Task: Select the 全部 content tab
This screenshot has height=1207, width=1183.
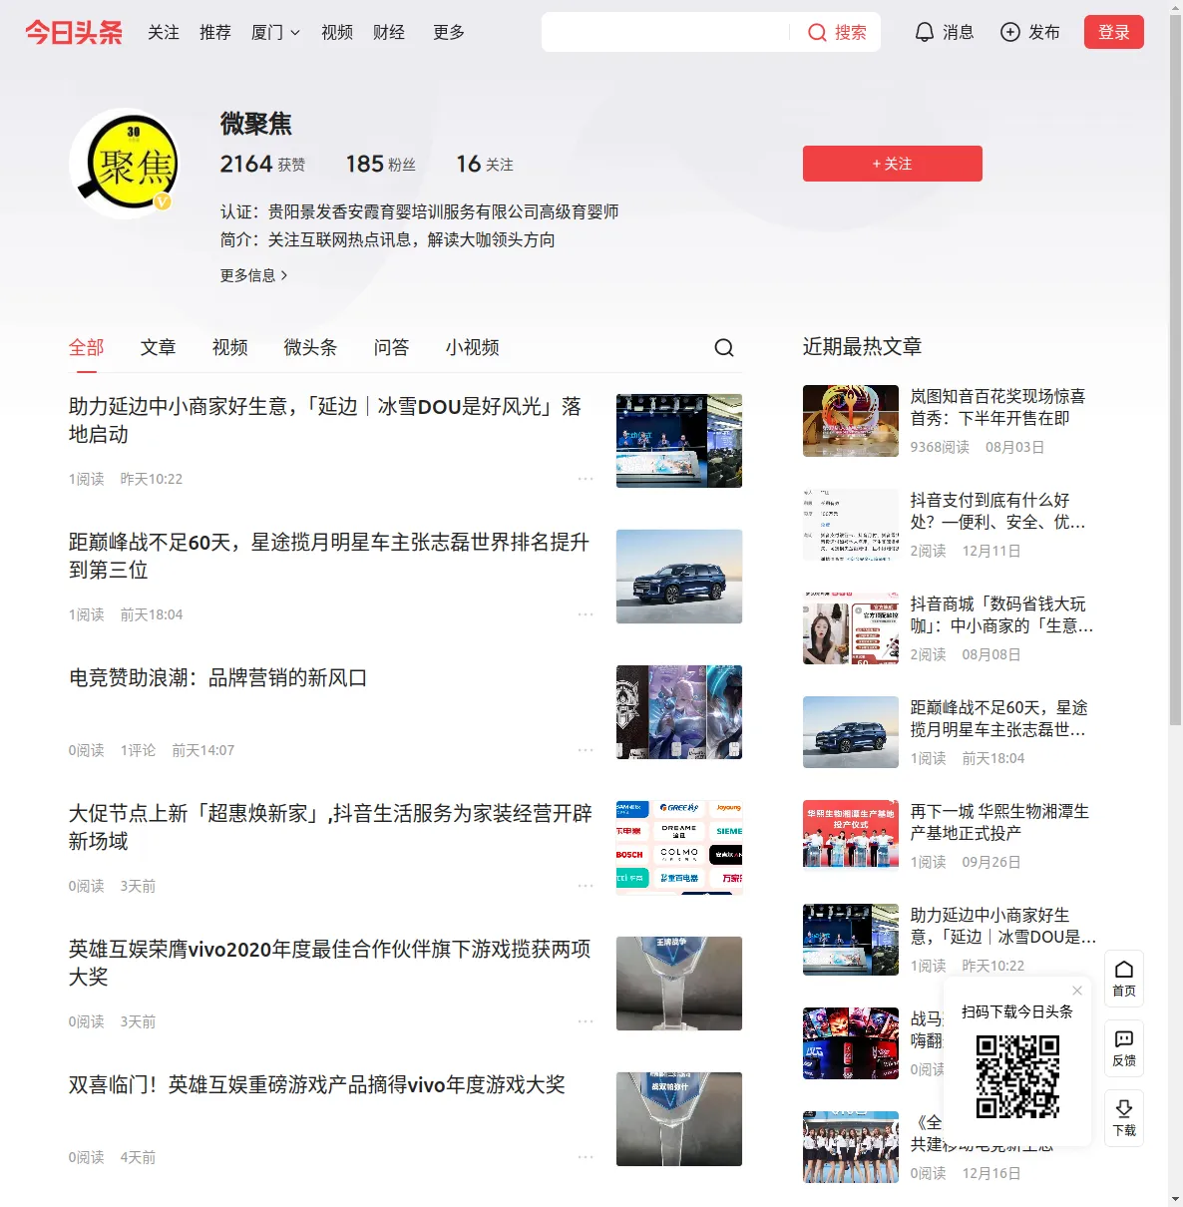Action: 87,347
